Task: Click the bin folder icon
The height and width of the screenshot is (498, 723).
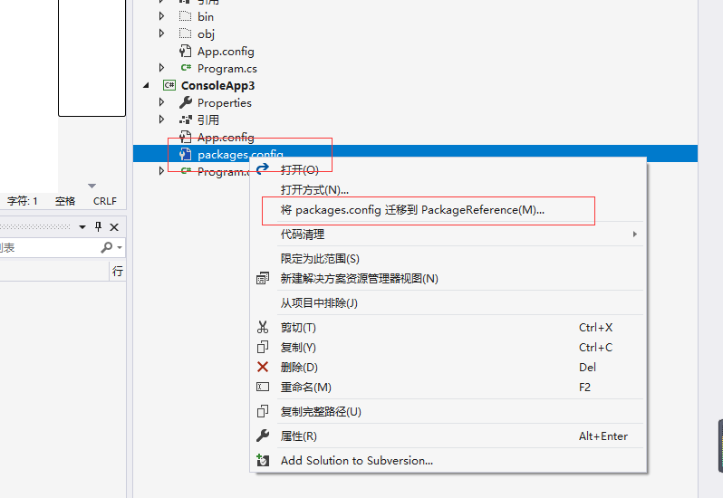Action: tap(186, 16)
